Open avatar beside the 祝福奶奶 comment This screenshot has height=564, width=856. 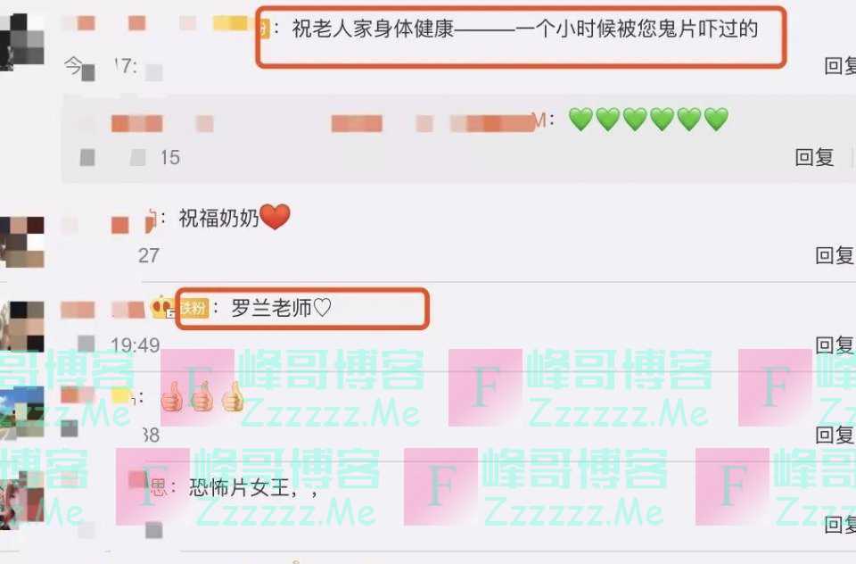point(21,242)
